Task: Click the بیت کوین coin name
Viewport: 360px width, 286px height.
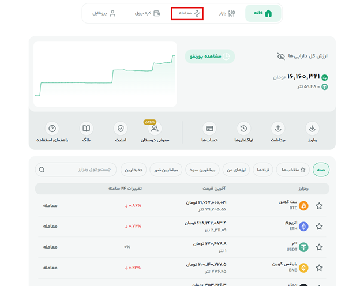Action: click(x=288, y=202)
